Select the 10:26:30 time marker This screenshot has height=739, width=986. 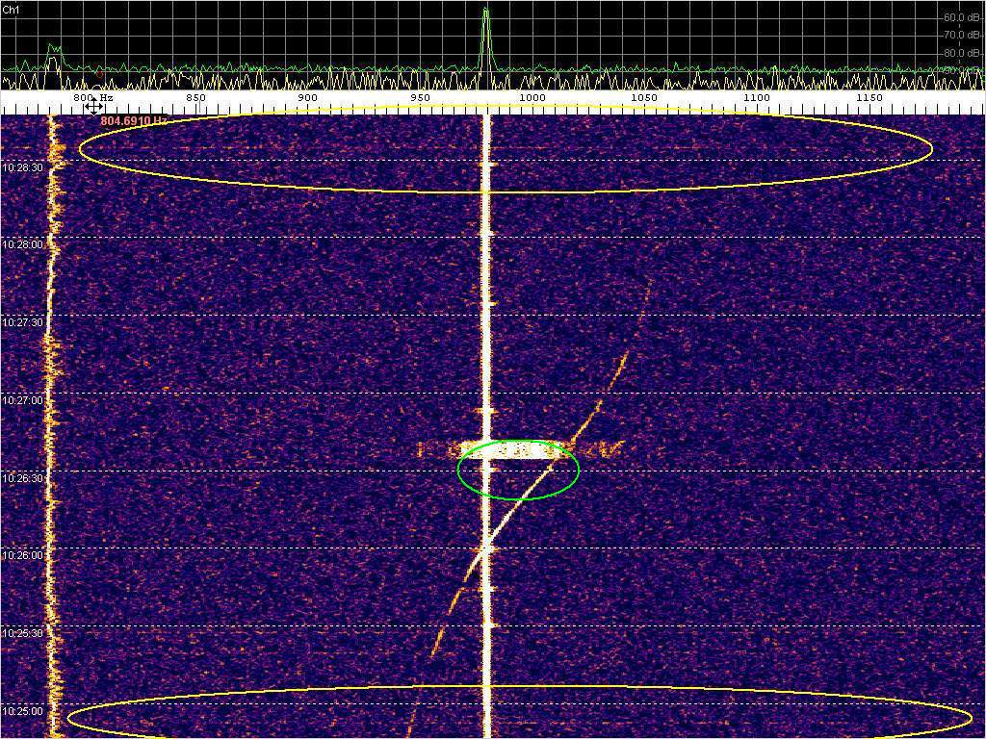(x=22, y=478)
